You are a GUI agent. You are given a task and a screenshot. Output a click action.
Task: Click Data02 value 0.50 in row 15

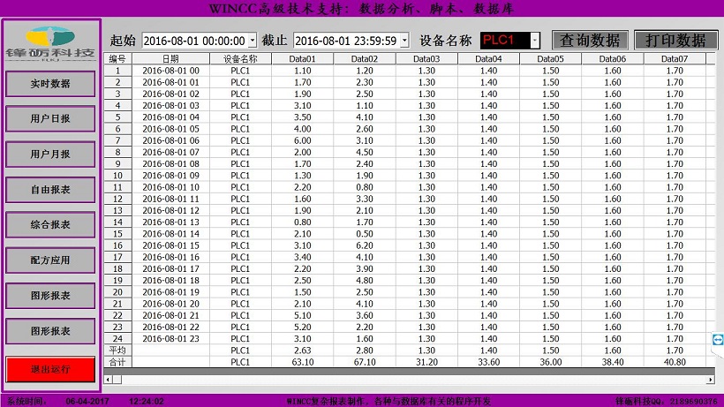point(365,234)
